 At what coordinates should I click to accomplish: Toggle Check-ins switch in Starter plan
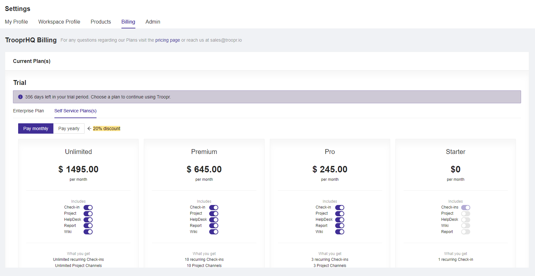(x=466, y=208)
